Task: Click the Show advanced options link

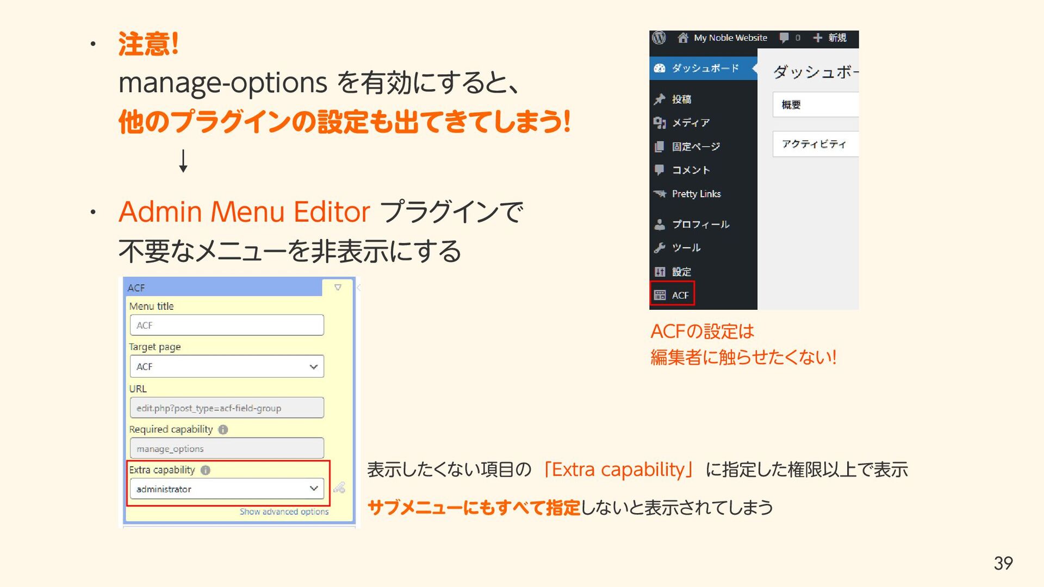Action: pos(284,512)
